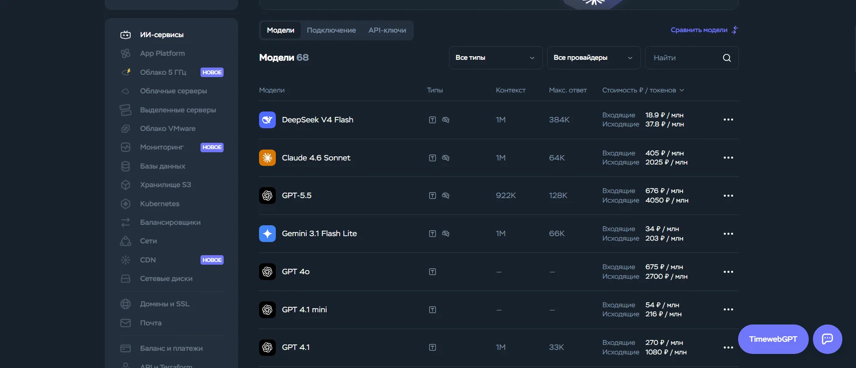Open Облако VMware in the sidebar
The height and width of the screenshot is (368, 856).
tap(167, 129)
